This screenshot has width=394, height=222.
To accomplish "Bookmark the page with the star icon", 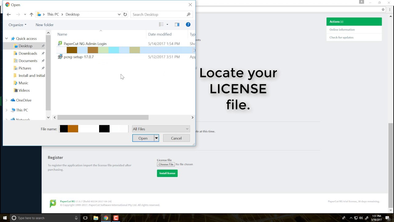I will pos(383,10).
